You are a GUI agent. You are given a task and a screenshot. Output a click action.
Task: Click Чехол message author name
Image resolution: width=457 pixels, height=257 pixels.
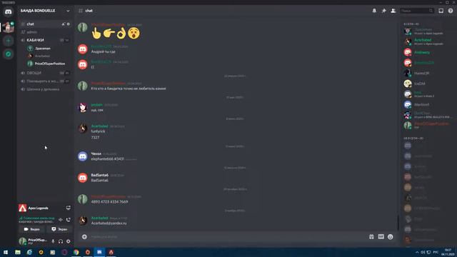96,153
